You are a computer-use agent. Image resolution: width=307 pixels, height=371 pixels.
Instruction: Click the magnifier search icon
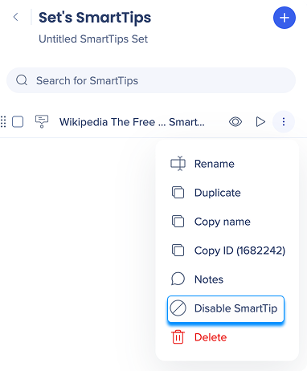pos(22,80)
